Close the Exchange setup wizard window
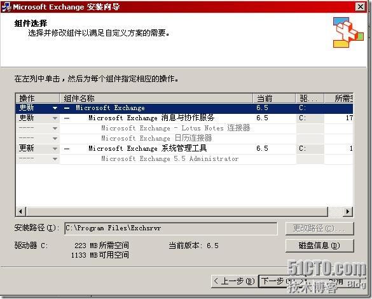The height and width of the screenshot is (299, 372). point(361,6)
